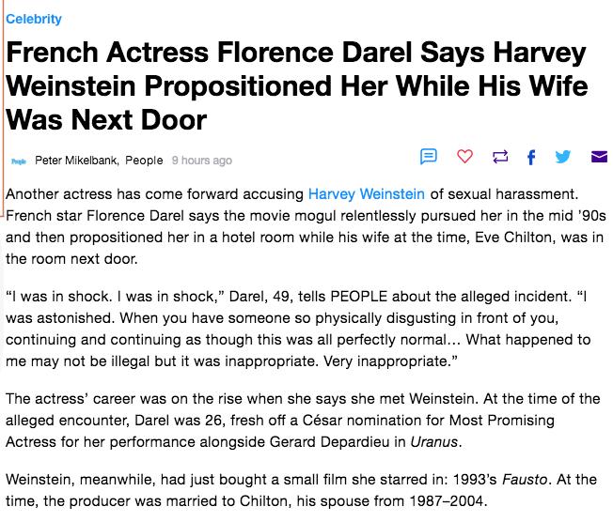Click the sentence about spouse from 1987–2004
This screenshot has height=522, width=613.
tap(246, 501)
